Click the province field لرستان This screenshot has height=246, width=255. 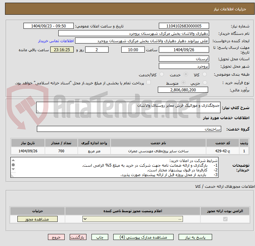184,59
